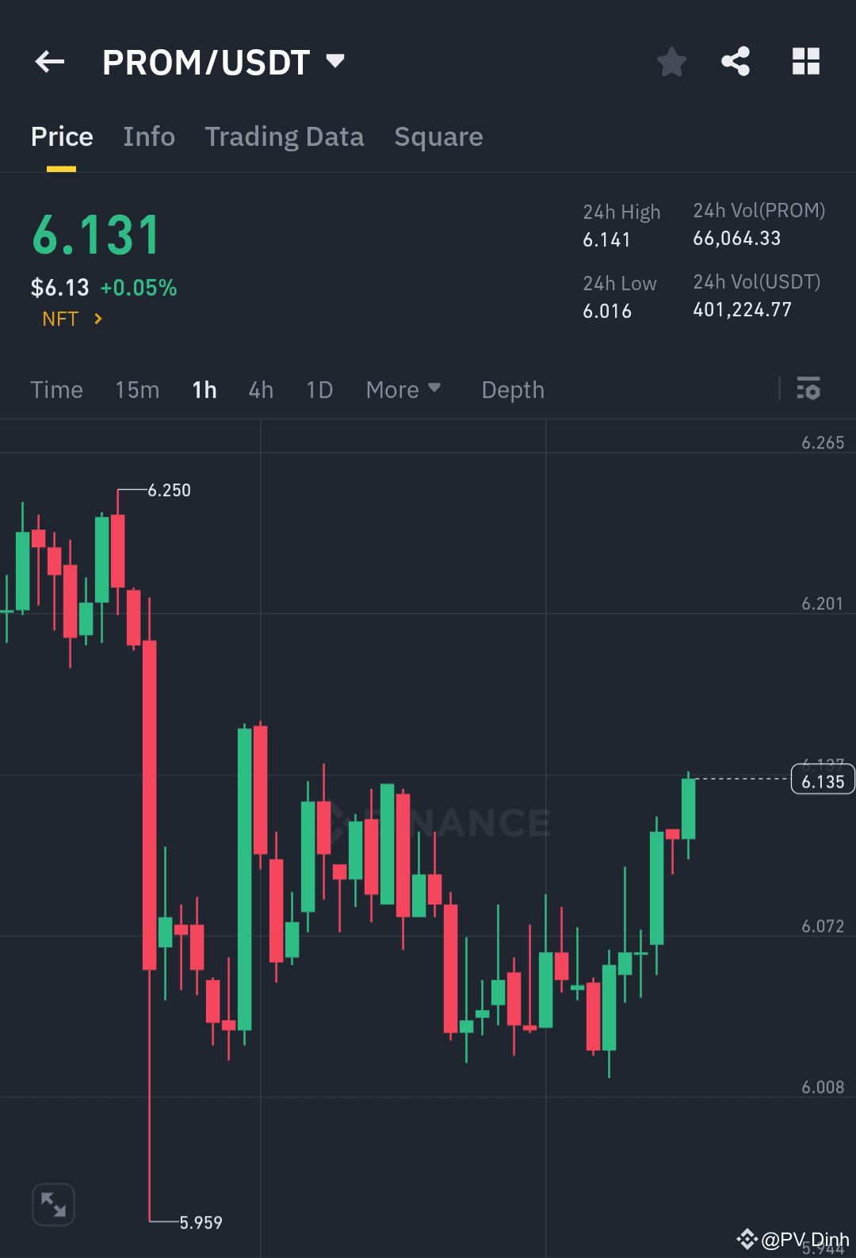856x1258 pixels.
Task: Select the @PV_Dinh watermark Binance logo
Action: [747, 1237]
